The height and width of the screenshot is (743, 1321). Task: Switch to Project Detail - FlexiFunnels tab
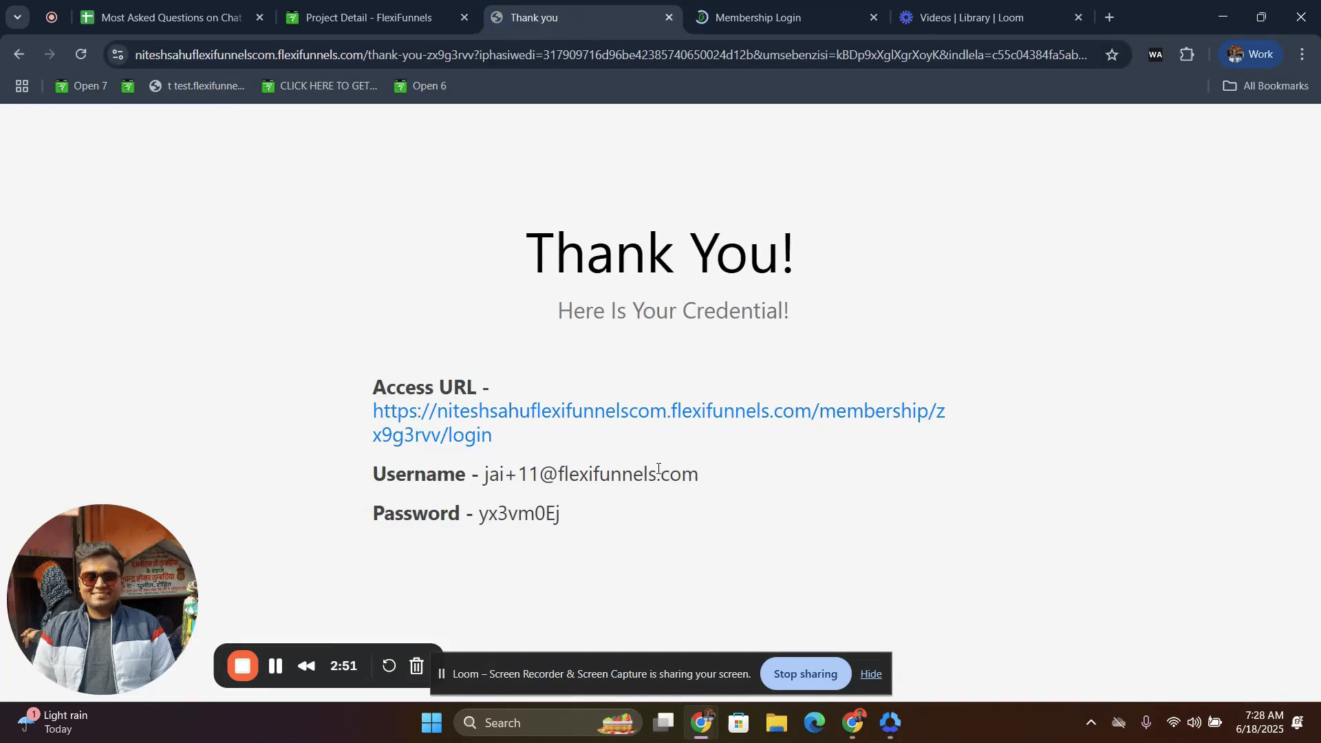368,18
